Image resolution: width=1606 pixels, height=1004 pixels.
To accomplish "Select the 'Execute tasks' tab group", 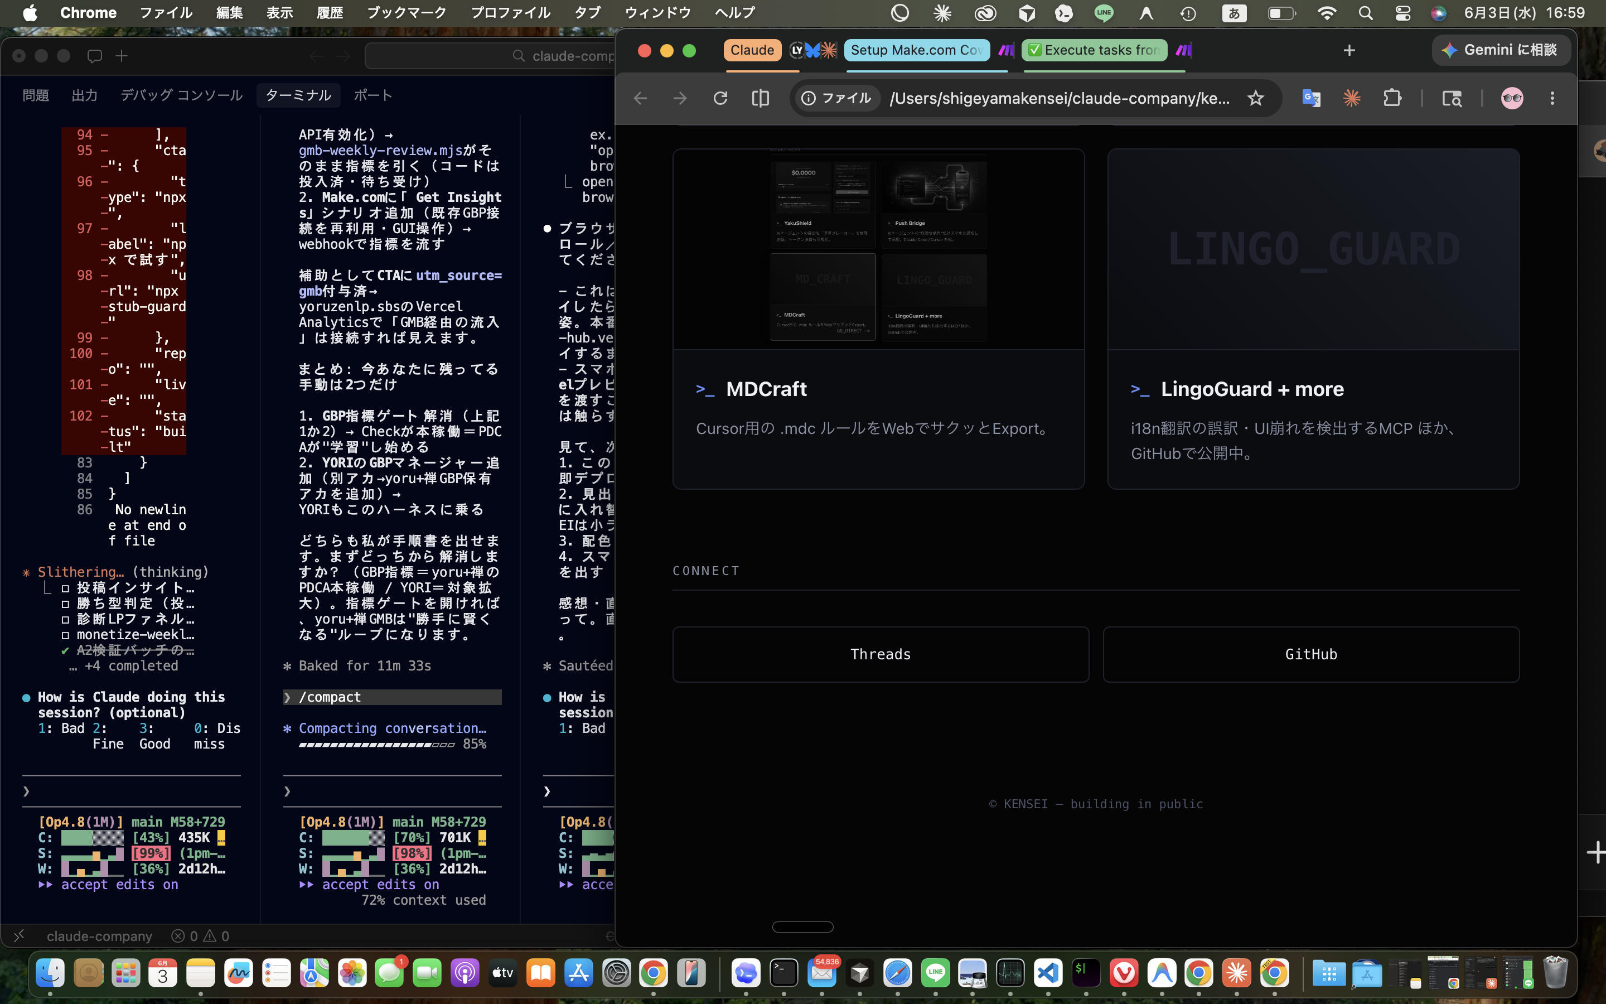I will (x=1094, y=50).
